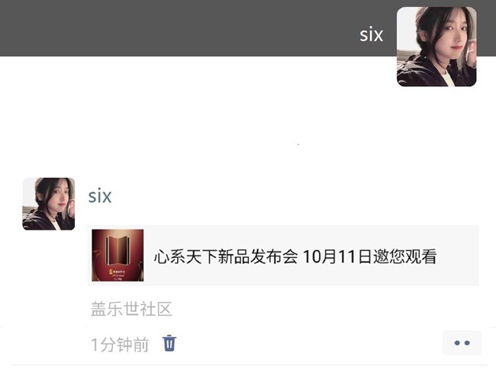Tap the white six name in header
The width and height of the screenshot is (496, 370).
[x=372, y=34]
